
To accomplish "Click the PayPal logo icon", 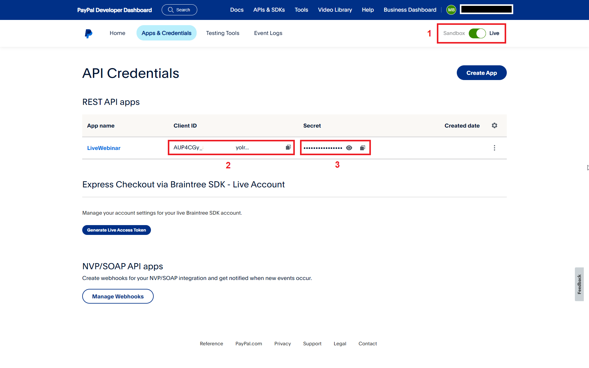I will pyautogui.click(x=88, y=33).
